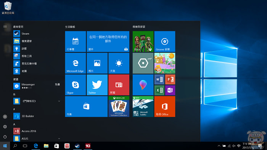The width and height of the screenshot is (267, 150).
Task: Open the News tile (新聞)
Action: click(119, 85)
